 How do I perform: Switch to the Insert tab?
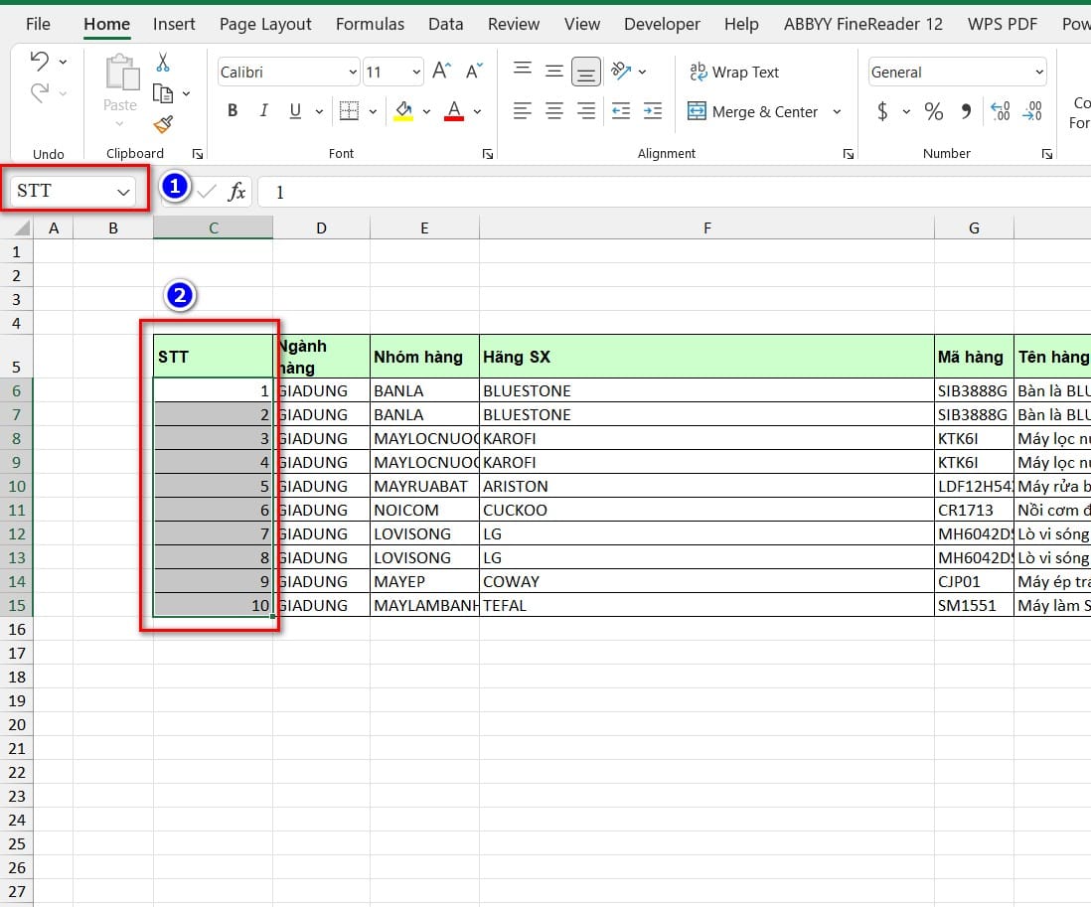[174, 25]
